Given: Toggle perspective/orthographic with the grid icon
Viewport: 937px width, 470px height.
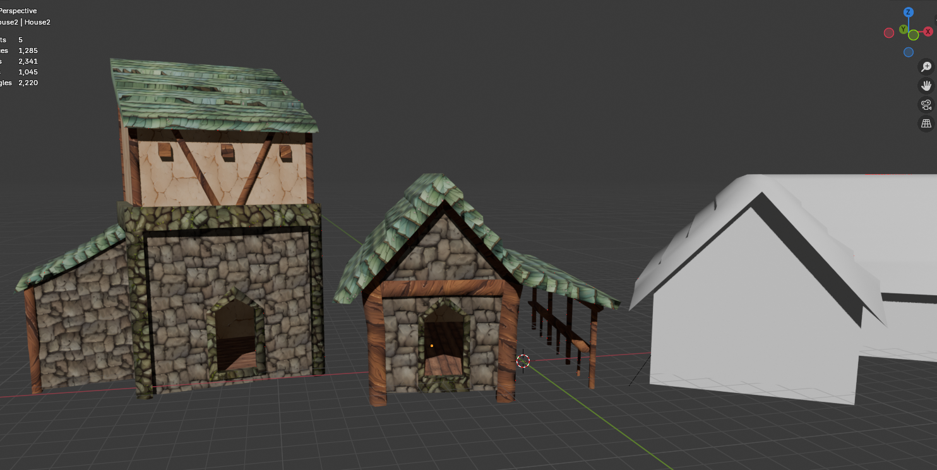Looking at the screenshot, I should pos(926,124).
